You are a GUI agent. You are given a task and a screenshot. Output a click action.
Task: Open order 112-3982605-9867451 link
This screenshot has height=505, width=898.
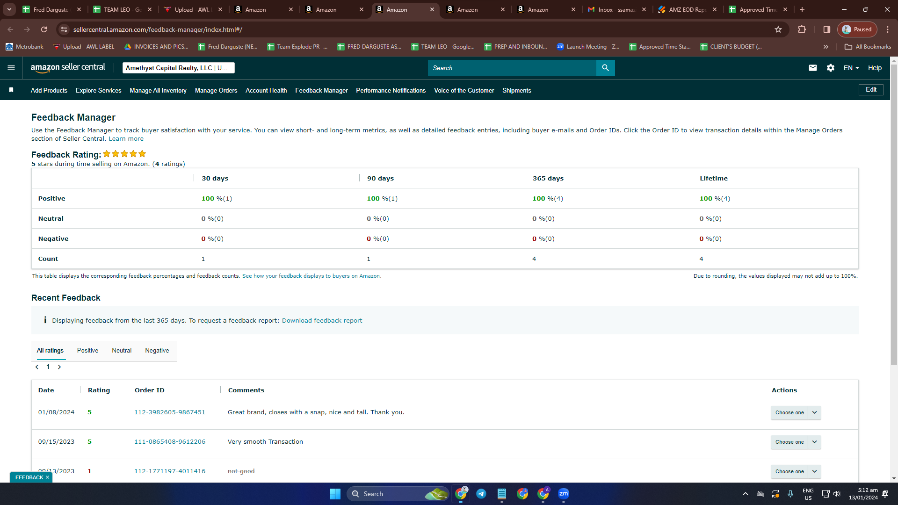coord(170,412)
